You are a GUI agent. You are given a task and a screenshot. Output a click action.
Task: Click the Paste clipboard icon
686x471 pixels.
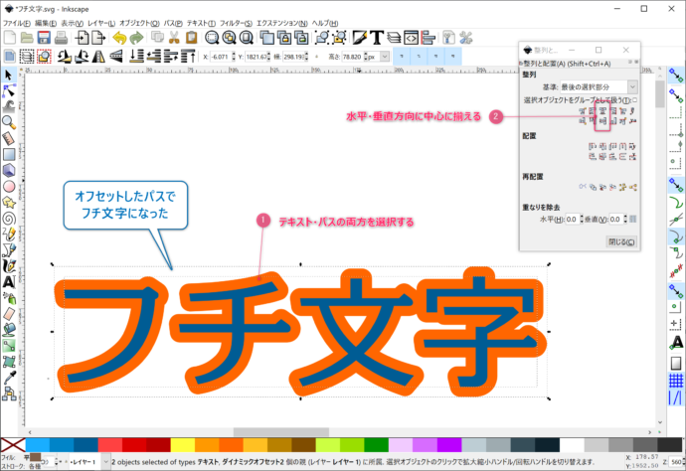click(x=191, y=38)
